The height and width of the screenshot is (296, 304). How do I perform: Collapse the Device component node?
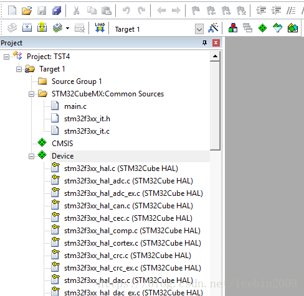31,156
